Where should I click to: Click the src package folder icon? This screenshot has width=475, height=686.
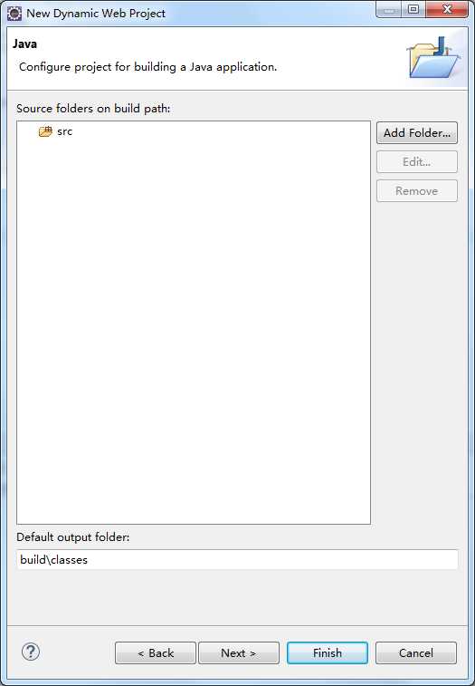[45, 131]
